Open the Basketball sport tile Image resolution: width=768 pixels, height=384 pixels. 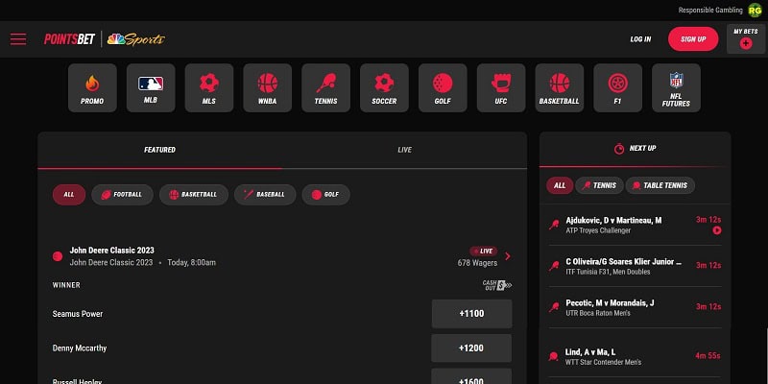(560, 87)
